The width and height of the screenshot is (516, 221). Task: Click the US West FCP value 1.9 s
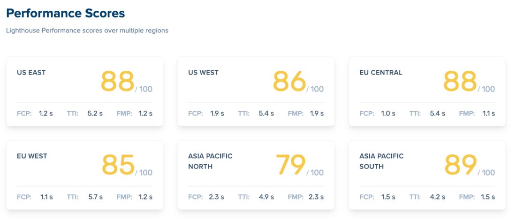pos(217,114)
